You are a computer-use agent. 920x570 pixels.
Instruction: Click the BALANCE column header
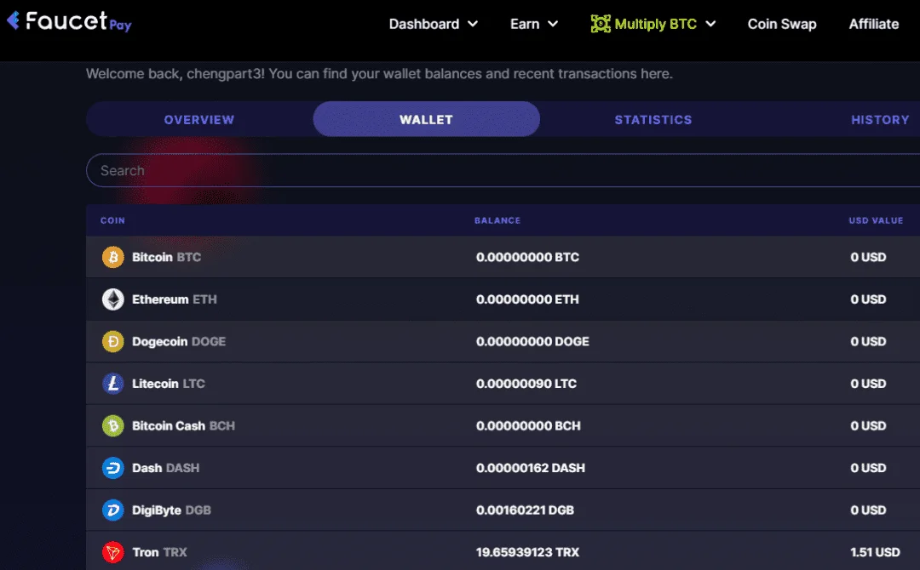497,221
